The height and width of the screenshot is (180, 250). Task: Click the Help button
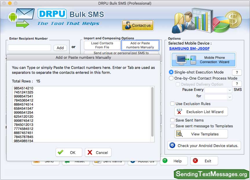point(174,161)
